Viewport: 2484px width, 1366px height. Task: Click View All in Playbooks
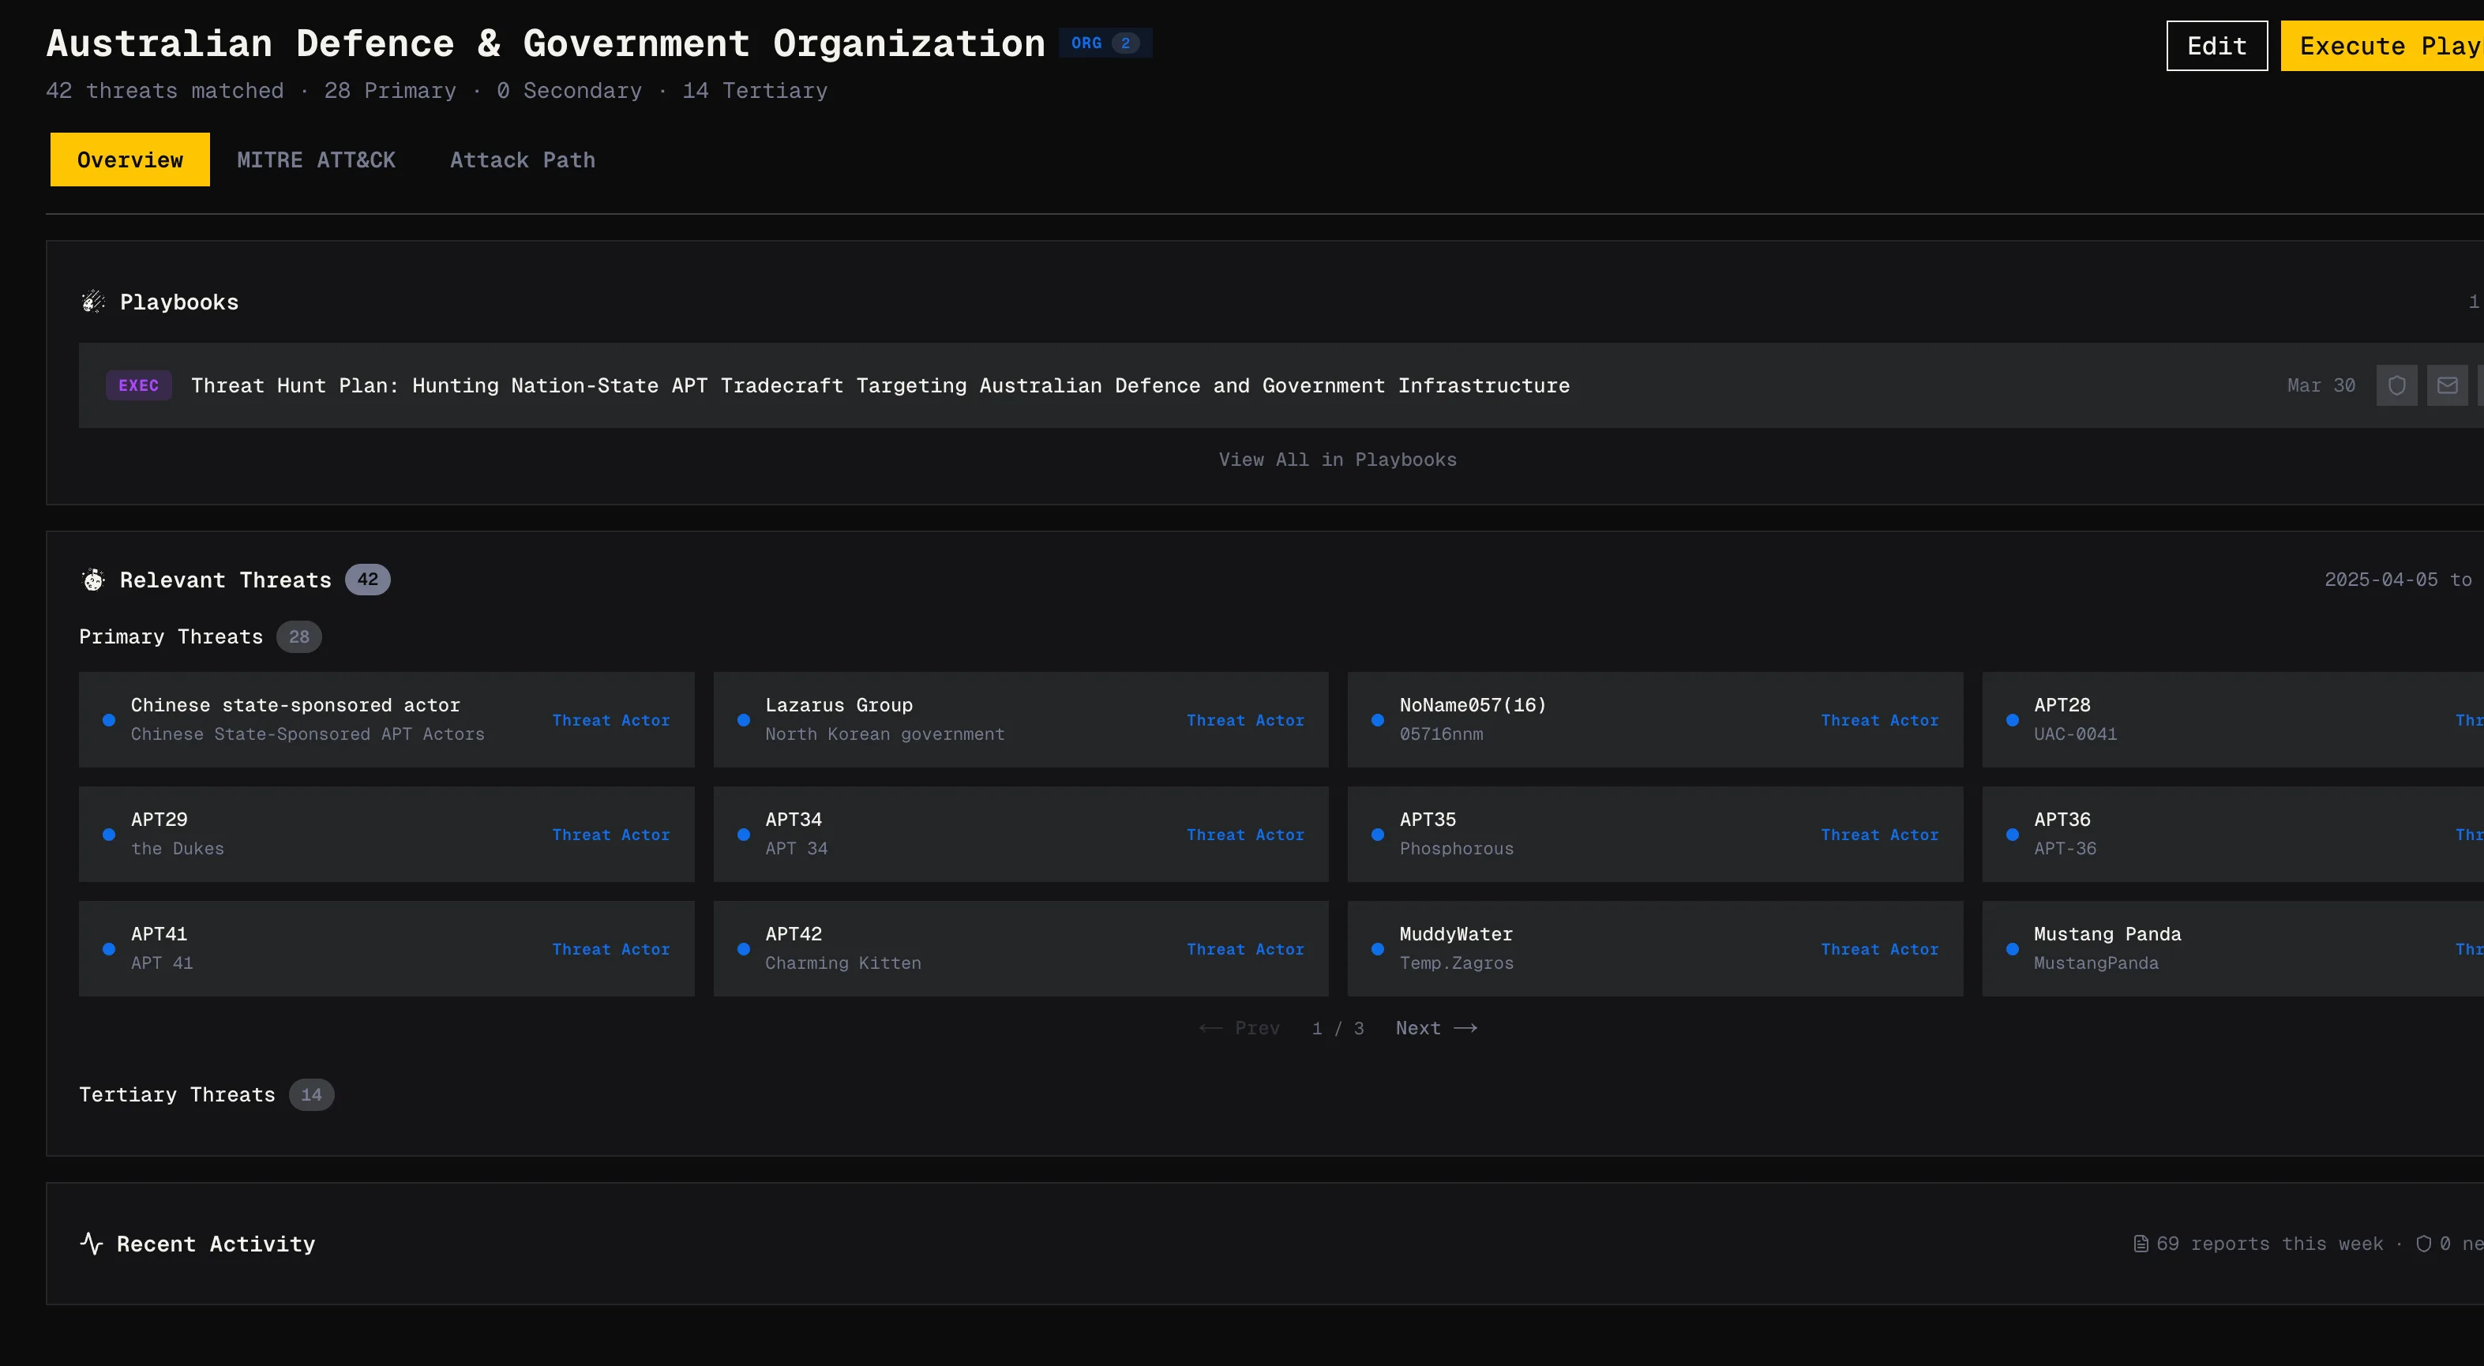(x=1338, y=459)
